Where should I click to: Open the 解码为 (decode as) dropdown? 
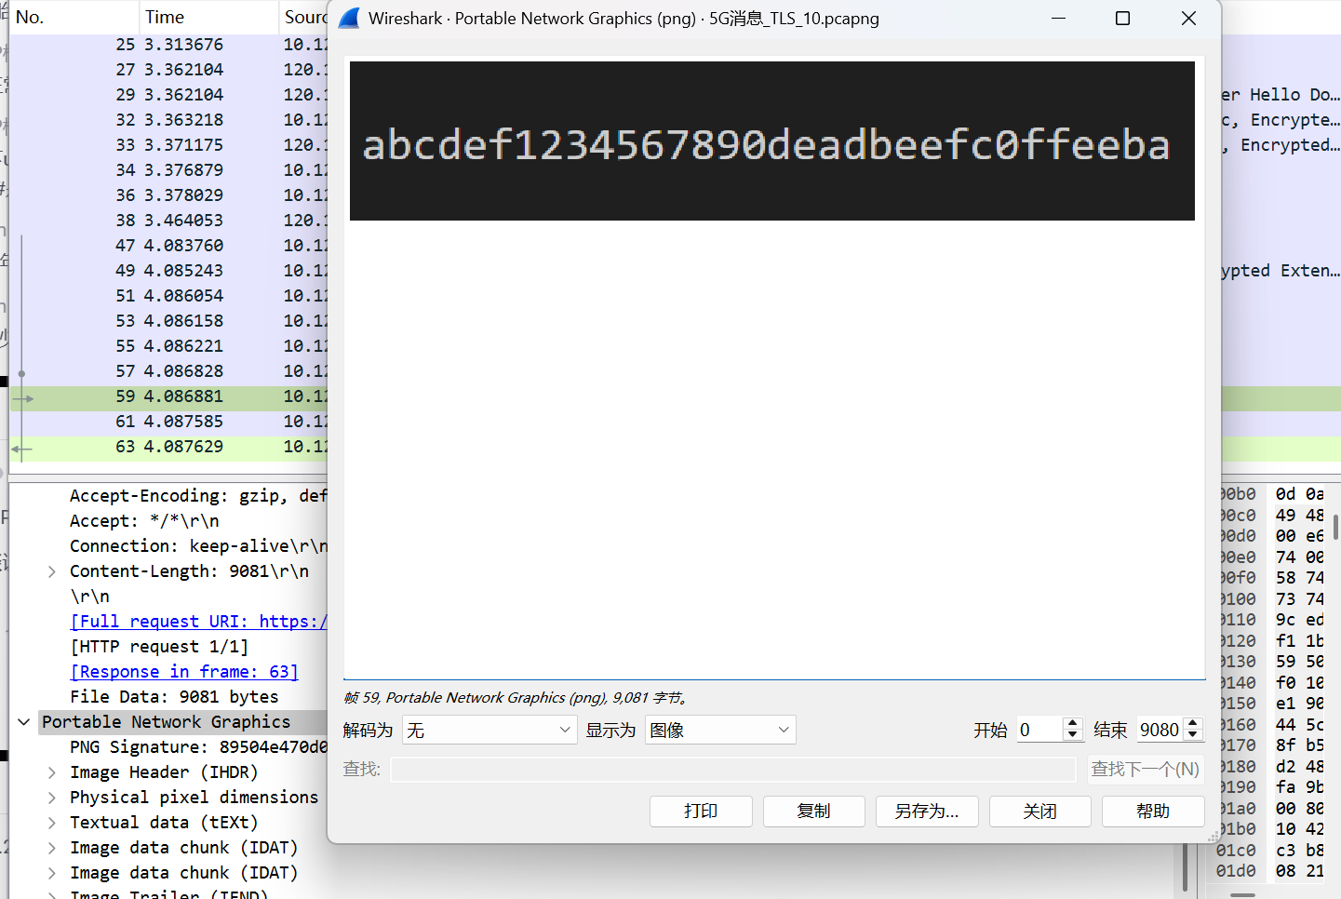click(489, 731)
